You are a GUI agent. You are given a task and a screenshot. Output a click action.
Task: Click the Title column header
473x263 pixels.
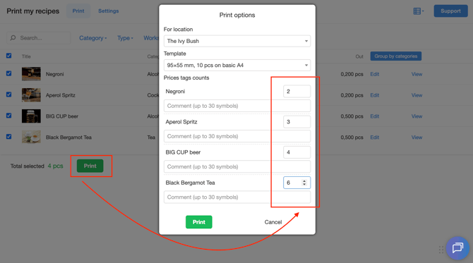[x=26, y=56]
